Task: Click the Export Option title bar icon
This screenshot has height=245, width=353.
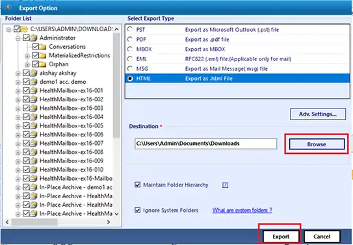Action: pos(8,8)
